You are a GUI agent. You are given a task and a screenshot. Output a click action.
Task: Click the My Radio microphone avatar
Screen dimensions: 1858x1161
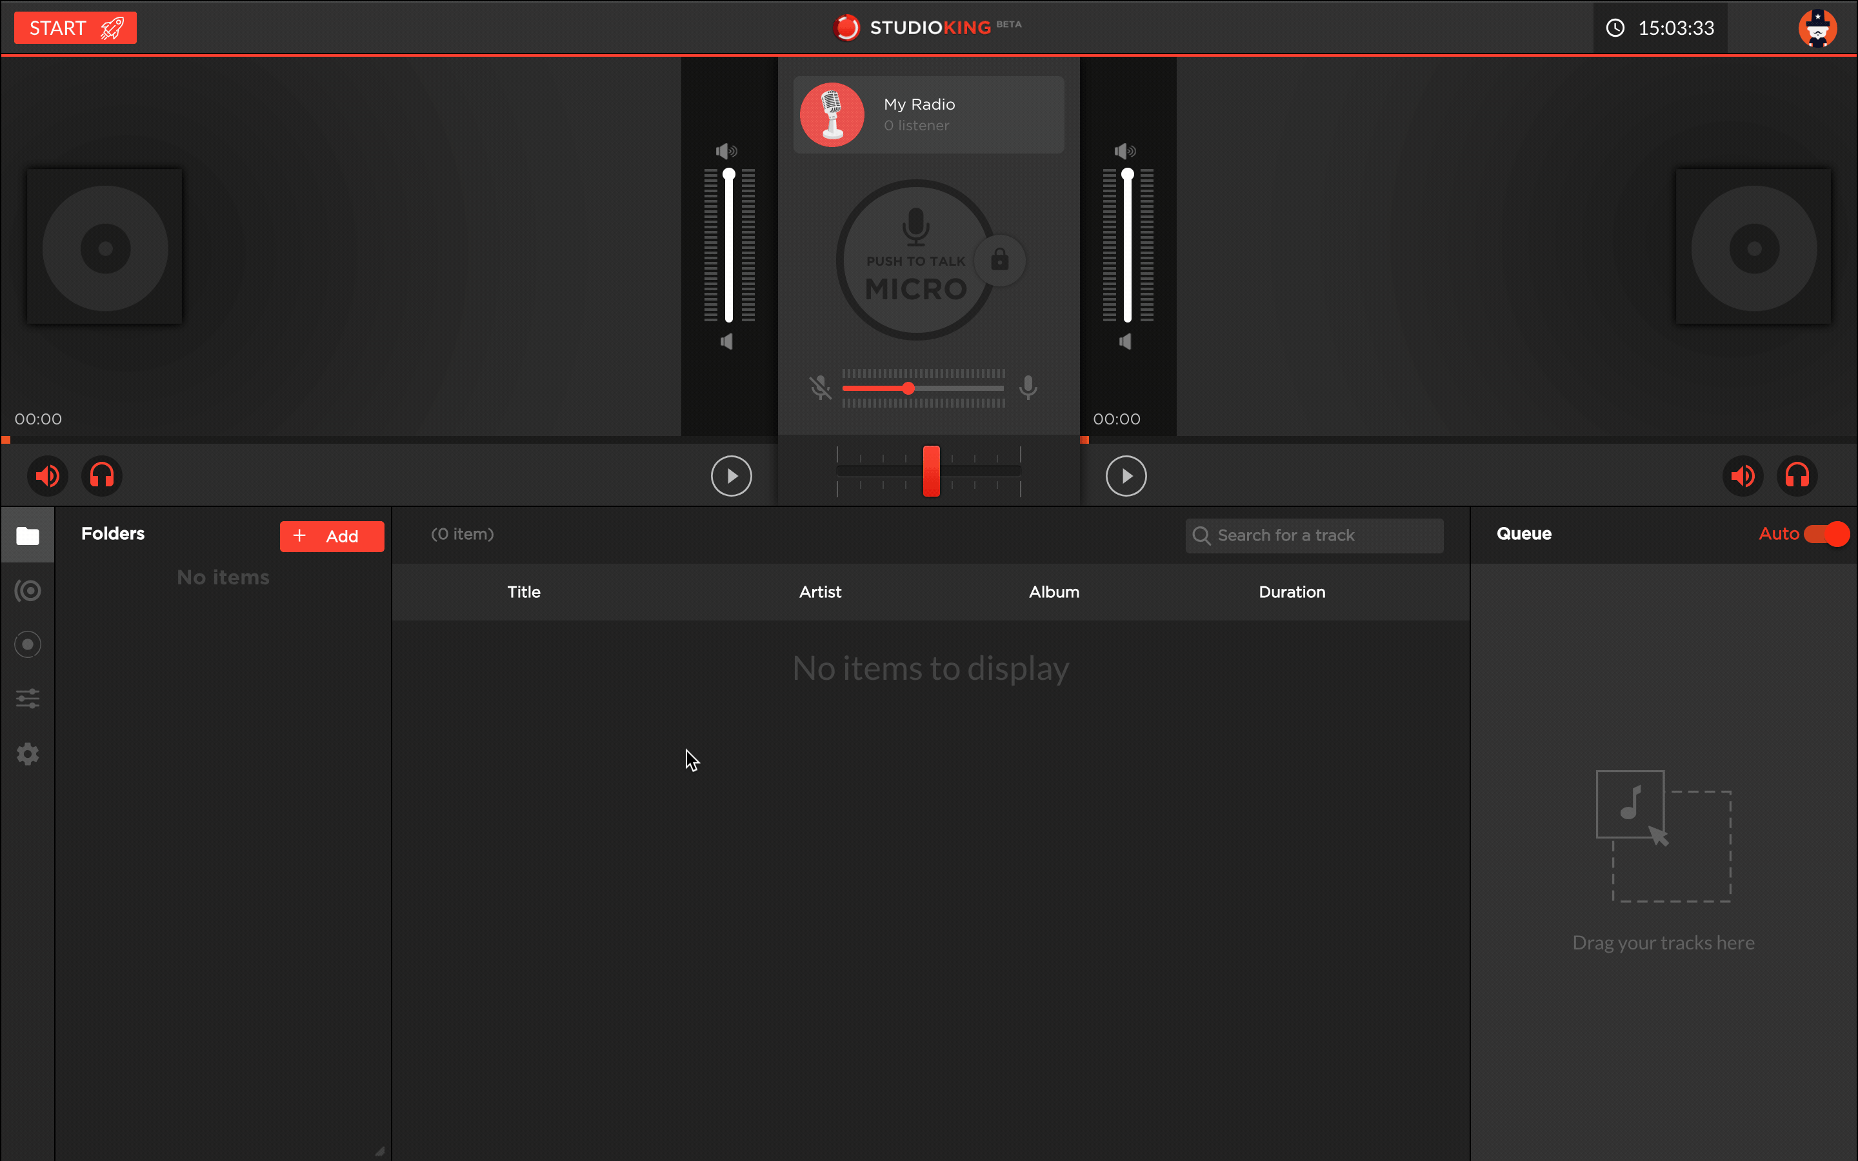[x=832, y=114]
